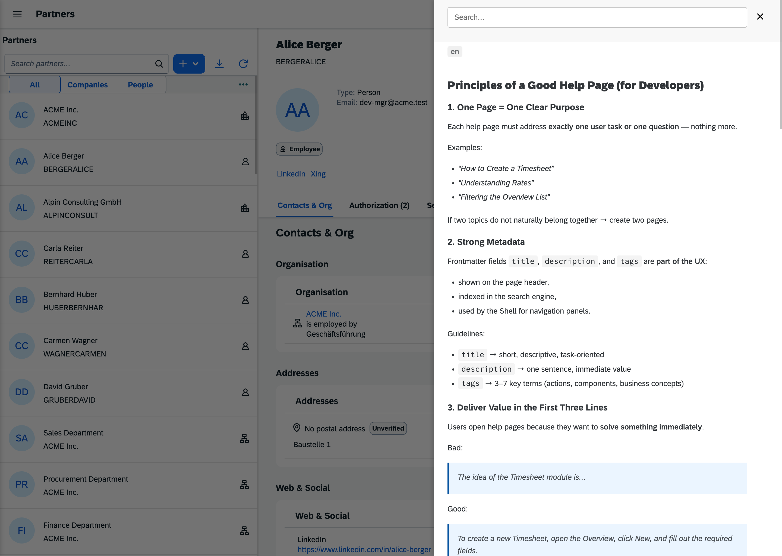The height and width of the screenshot is (556, 782).
Task: Click the Unverified address badge
Action: 388,428
